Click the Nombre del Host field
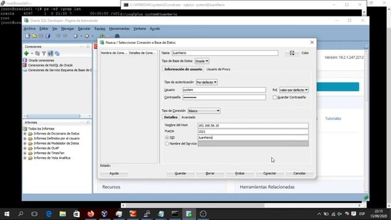The image size is (391, 220). tap(253, 125)
